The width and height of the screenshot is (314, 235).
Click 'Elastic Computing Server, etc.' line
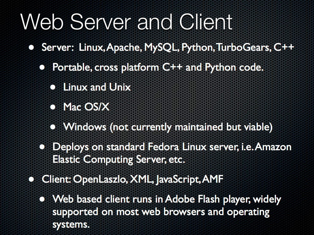[119, 160]
